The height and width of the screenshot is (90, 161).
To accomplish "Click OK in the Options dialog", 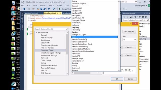I will point(117,79).
